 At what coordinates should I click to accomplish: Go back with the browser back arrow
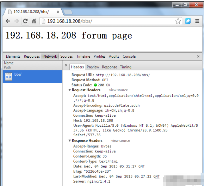(x=8, y=21)
